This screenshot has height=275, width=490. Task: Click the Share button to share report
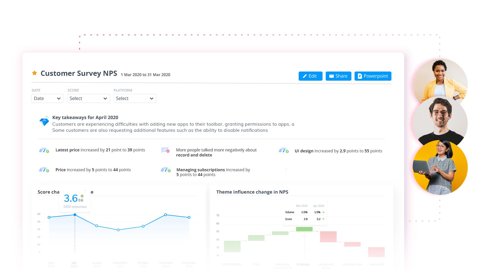[338, 76]
